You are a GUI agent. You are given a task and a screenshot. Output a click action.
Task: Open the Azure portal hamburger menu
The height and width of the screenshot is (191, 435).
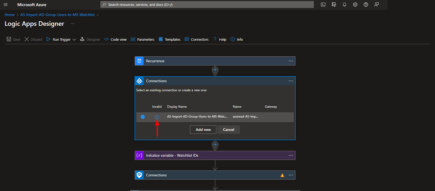click(6, 5)
